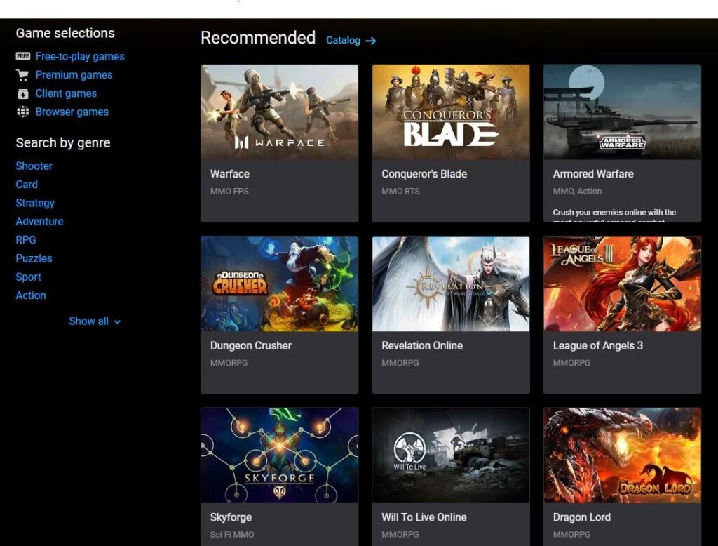Open the Warface cover image
718x546 pixels.
279,112
